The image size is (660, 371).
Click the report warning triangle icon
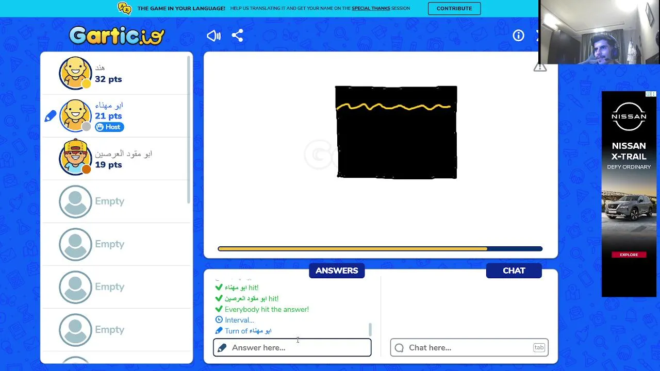(540, 67)
